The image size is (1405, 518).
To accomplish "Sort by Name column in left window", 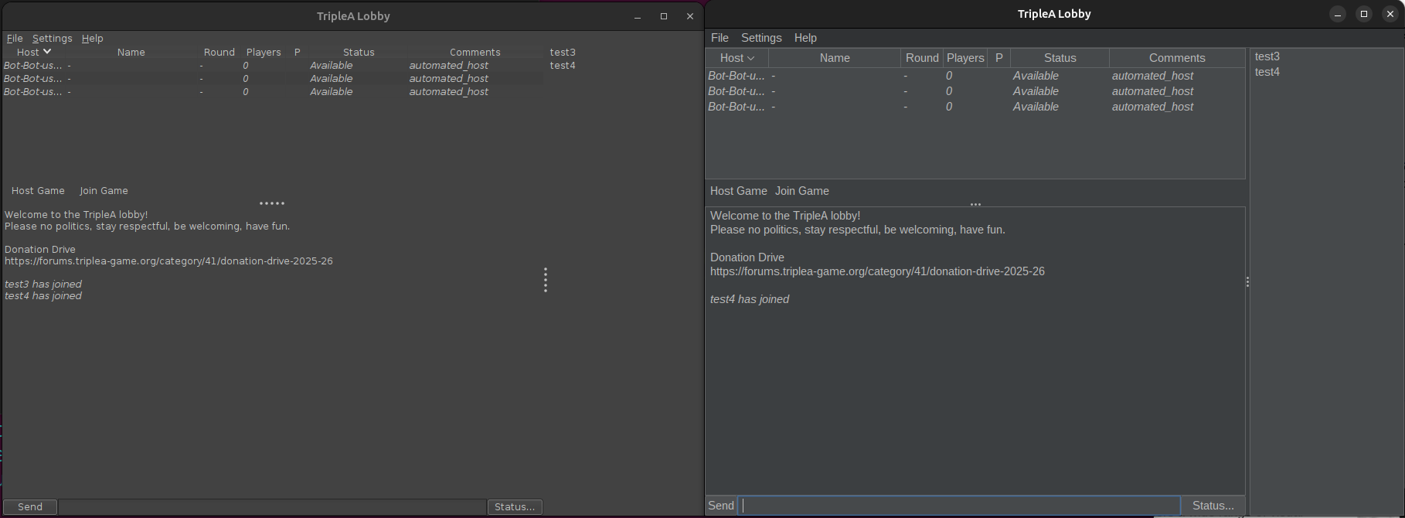I will click(131, 52).
